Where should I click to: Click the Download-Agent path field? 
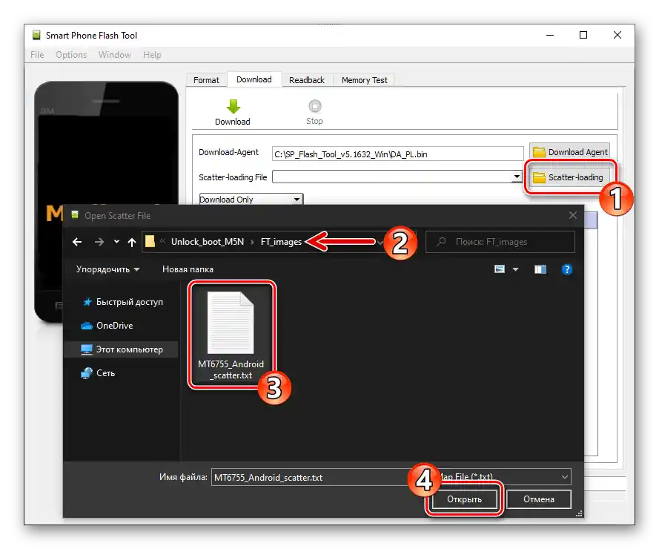(397, 154)
